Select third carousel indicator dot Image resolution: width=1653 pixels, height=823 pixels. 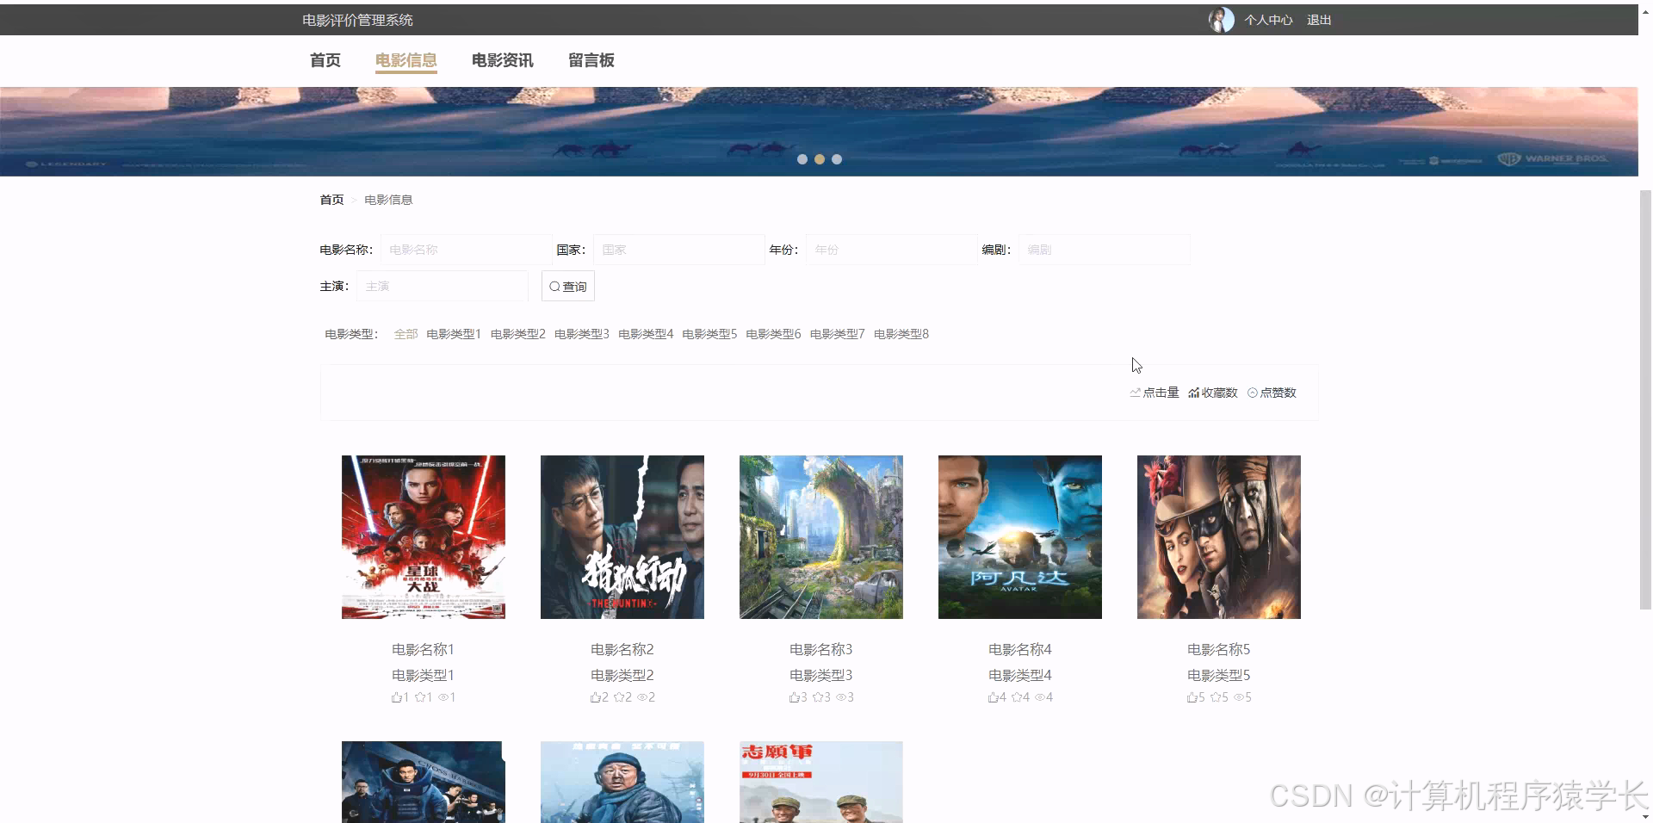click(837, 159)
